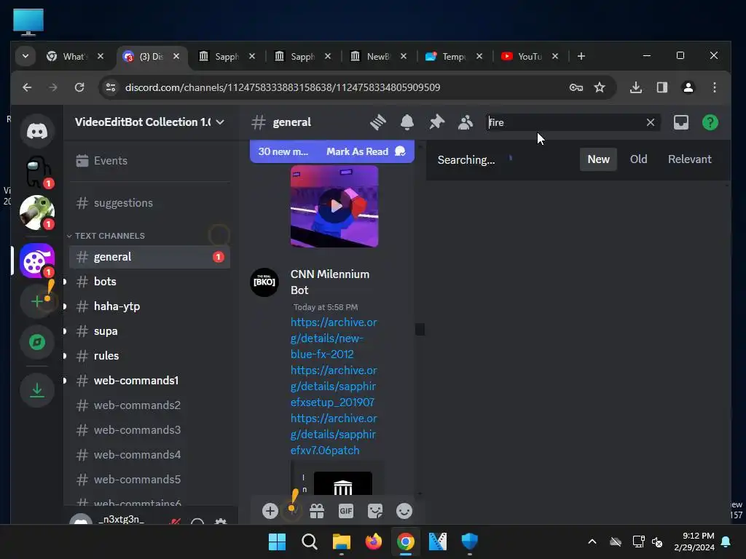The image size is (746, 559).
Task: Open the GIF picker
Action: click(x=346, y=511)
